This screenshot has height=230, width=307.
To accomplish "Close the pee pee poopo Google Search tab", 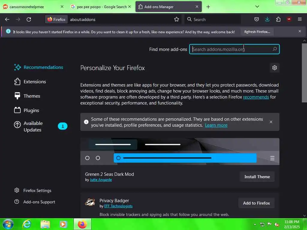I will [130, 7].
